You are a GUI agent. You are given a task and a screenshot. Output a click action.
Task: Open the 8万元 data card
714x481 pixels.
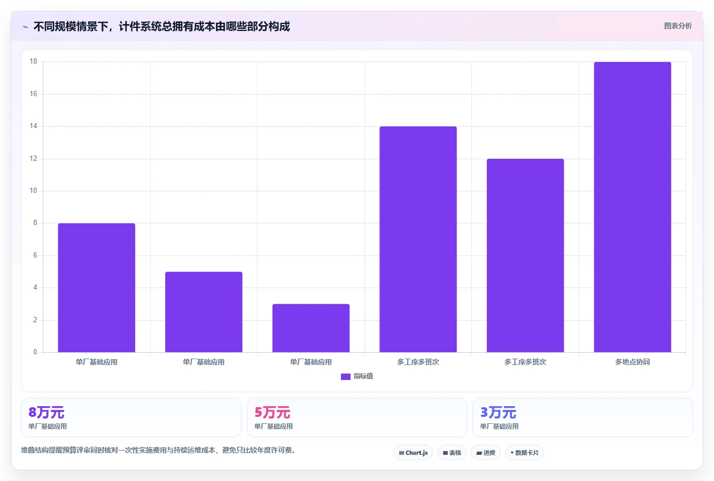pyautogui.click(x=131, y=417)
